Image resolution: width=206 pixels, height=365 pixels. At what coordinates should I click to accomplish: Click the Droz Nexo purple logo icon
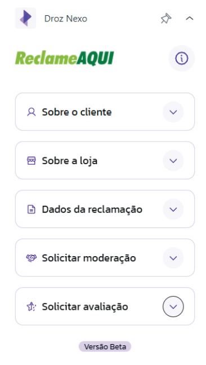pos(25,18)
